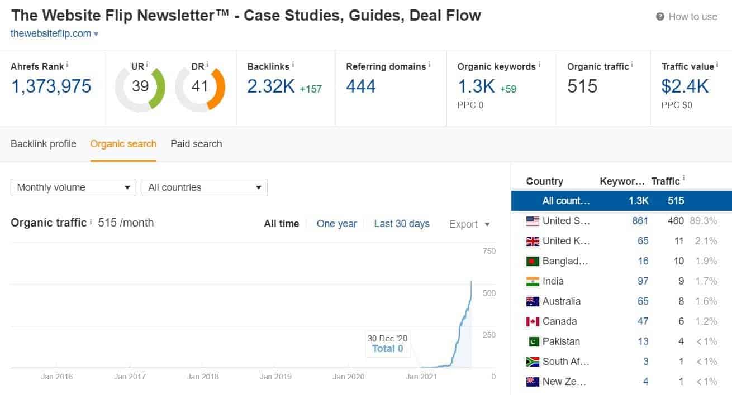
Task: Click the Organic keywords info icon
Action: click(539, 65)
